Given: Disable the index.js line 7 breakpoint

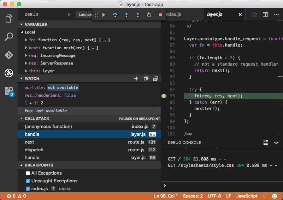Looking at the screenshot, I should click(28, 189).
